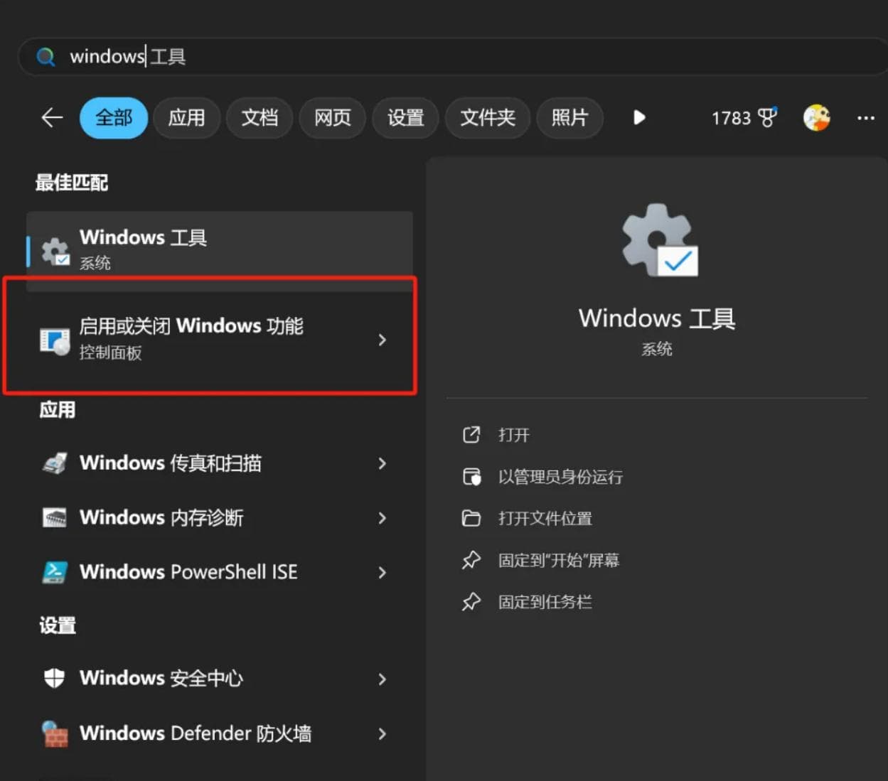Expand the Windows PowerShell ISE chevron

(383, 573)
